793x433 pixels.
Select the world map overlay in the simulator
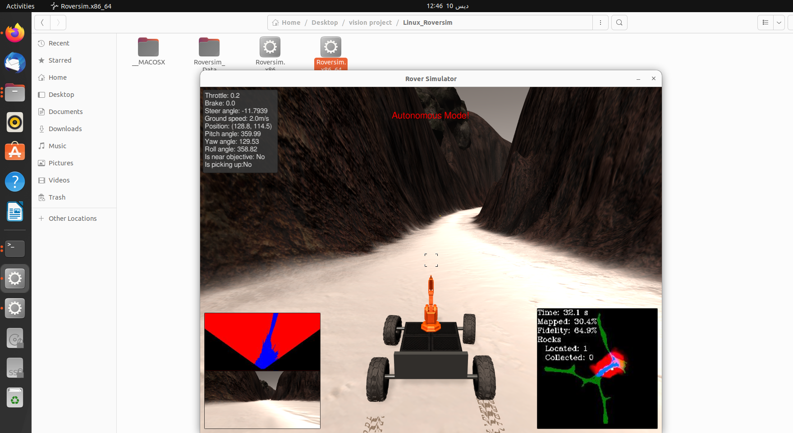pyautogui.click(x=597, y=369)
